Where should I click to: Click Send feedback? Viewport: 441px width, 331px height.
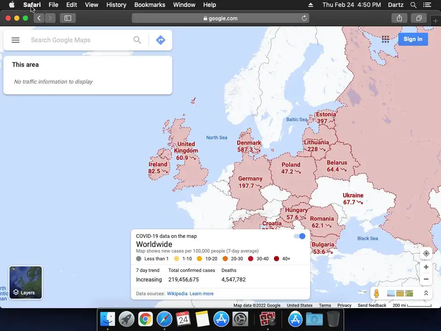click(x=372, y=306)
